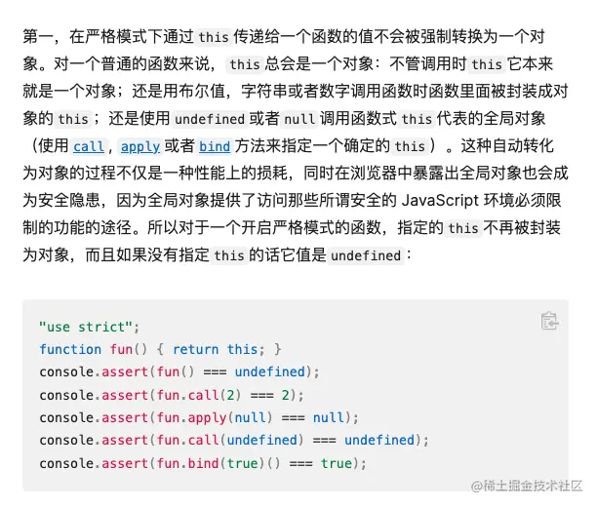This screenshot has width=597, height=507.
Task: Click inline code 'undefined' before 或者 null
Action: (x=210, y=119)
